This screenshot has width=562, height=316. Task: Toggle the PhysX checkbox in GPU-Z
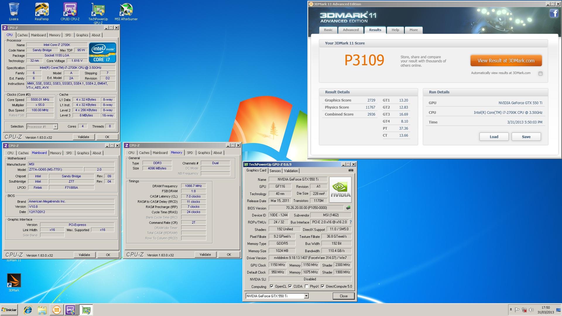(x=306, y=286)
